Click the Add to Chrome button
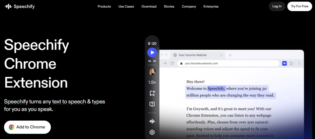Image resolution: width=315 pixels, height=139 pixels. (x=27, y=127)
